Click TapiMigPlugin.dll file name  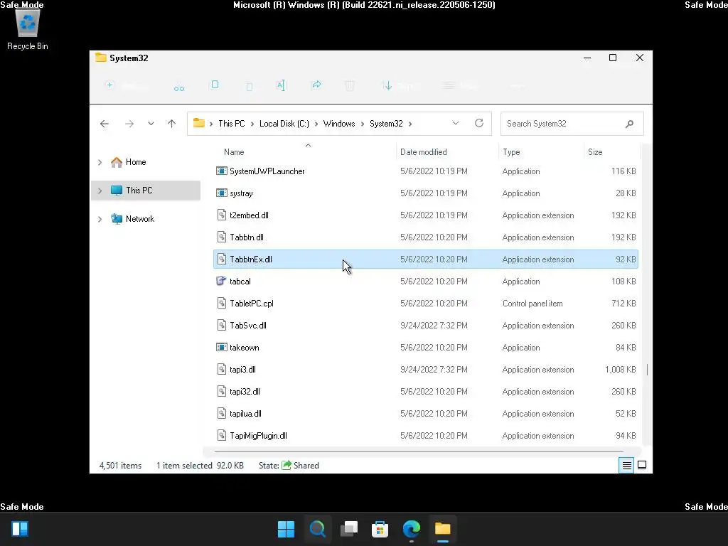(258, 436)
